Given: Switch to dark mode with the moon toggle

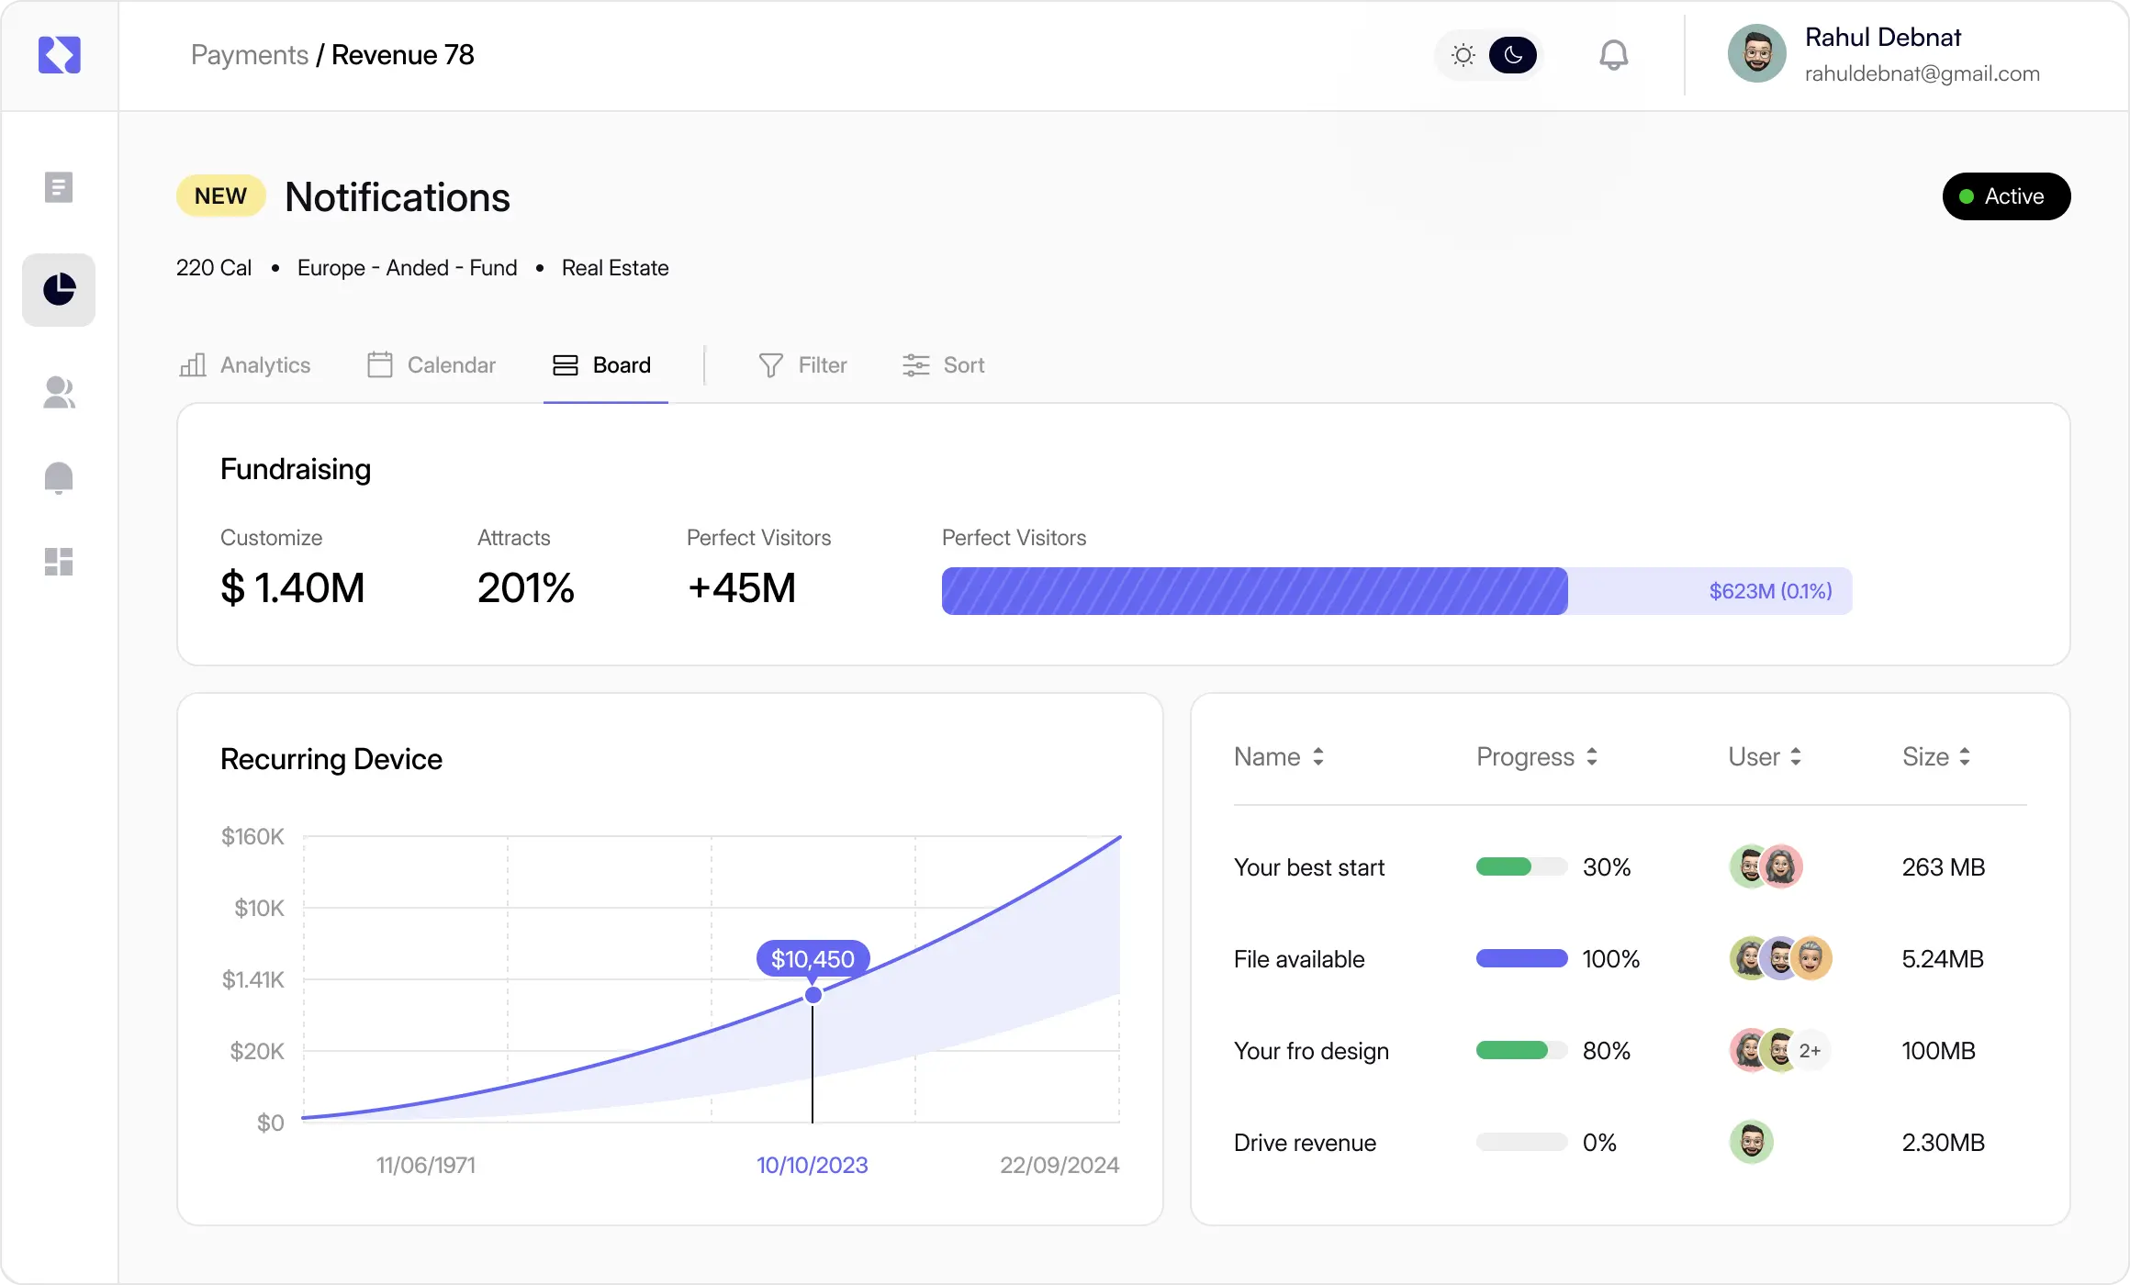Looking at the screenshot, I should point(1512,55).
